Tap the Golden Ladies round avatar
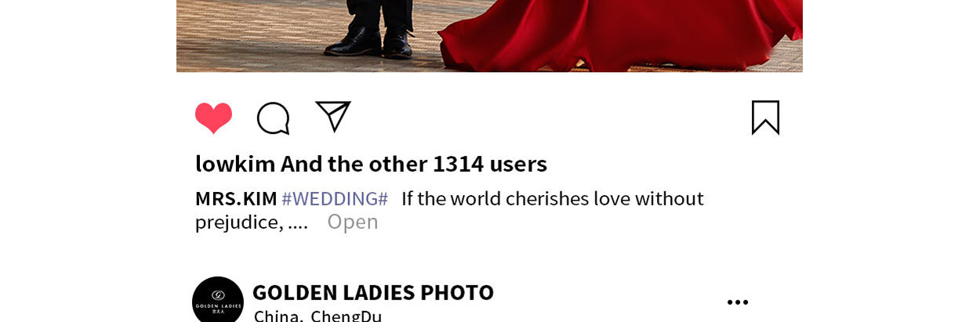 click(218, 301)
